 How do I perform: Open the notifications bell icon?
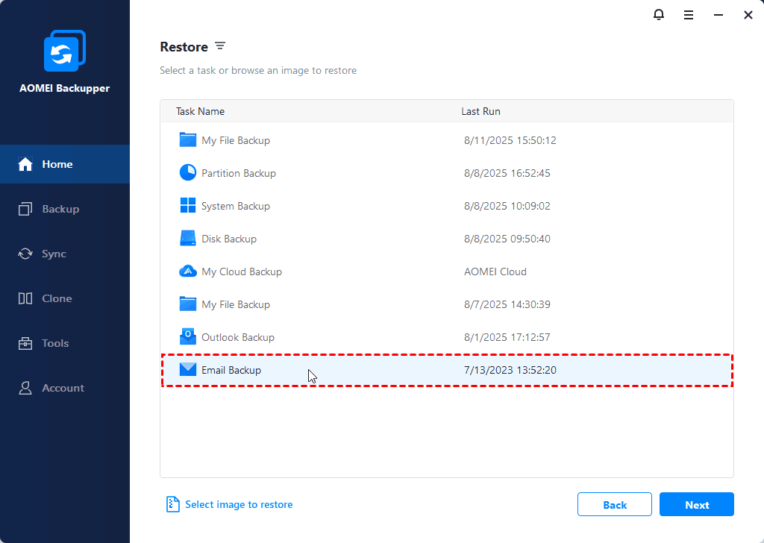(659, 15)
